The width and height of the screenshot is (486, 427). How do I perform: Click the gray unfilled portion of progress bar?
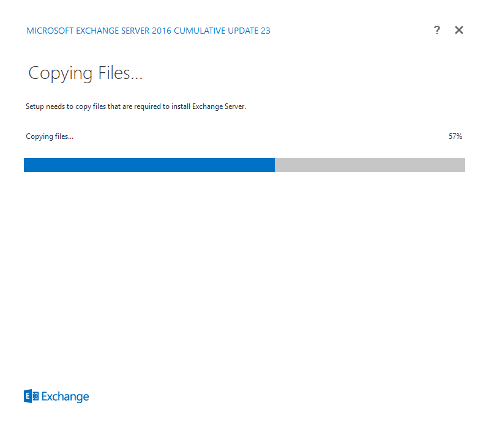[x=370, y=165]
